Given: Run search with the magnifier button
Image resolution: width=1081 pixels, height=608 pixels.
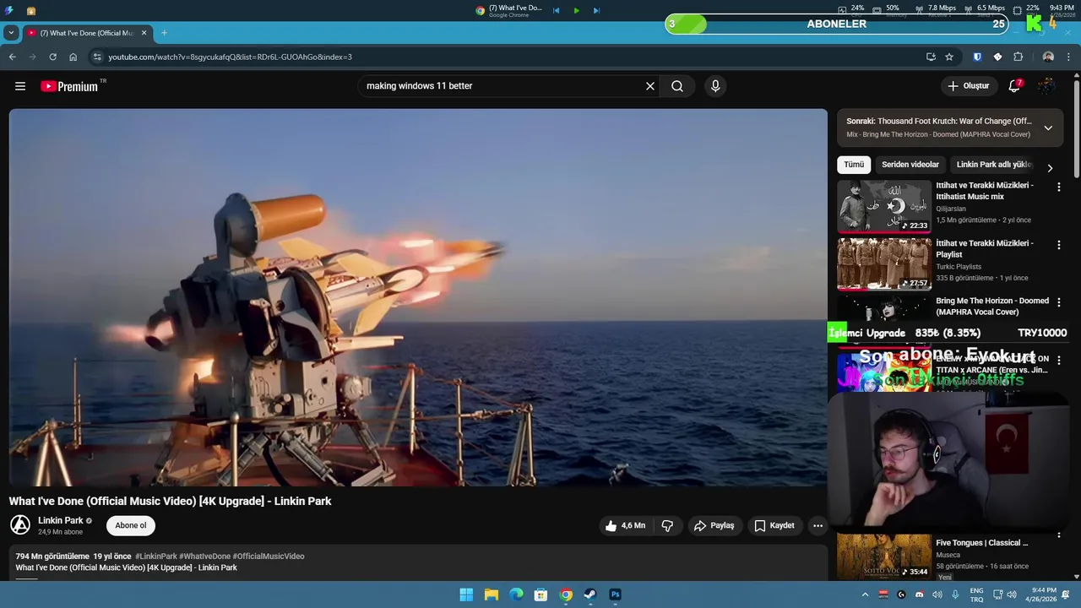Looking at the screenshot, I should click(677, 86).
